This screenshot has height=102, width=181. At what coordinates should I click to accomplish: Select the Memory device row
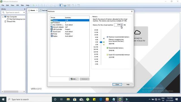(x=70, y=20)
